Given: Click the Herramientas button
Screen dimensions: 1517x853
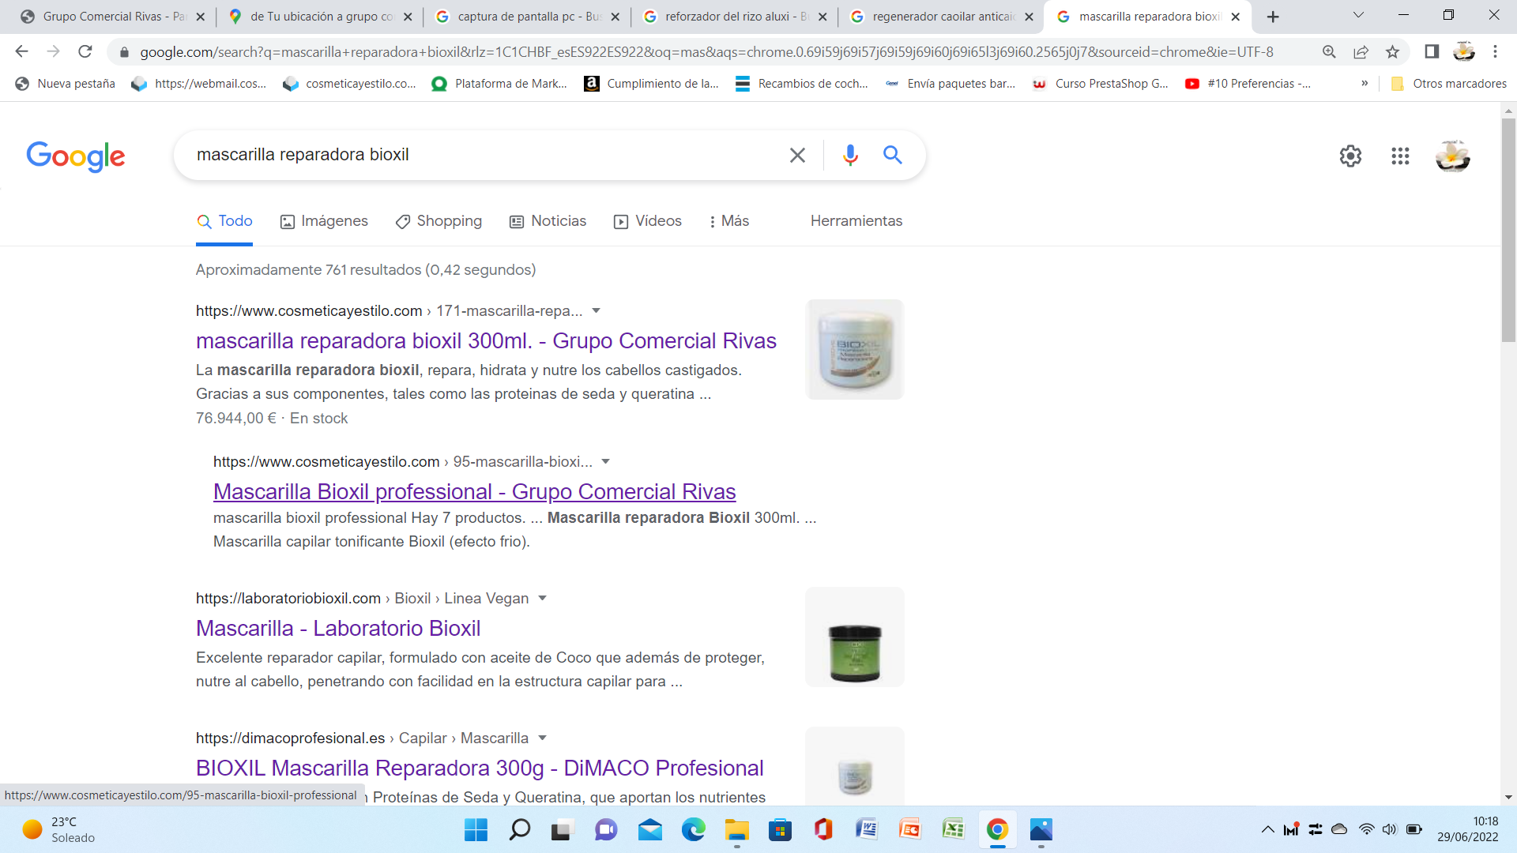Looking at the screenshot, I should click(856, 221).
